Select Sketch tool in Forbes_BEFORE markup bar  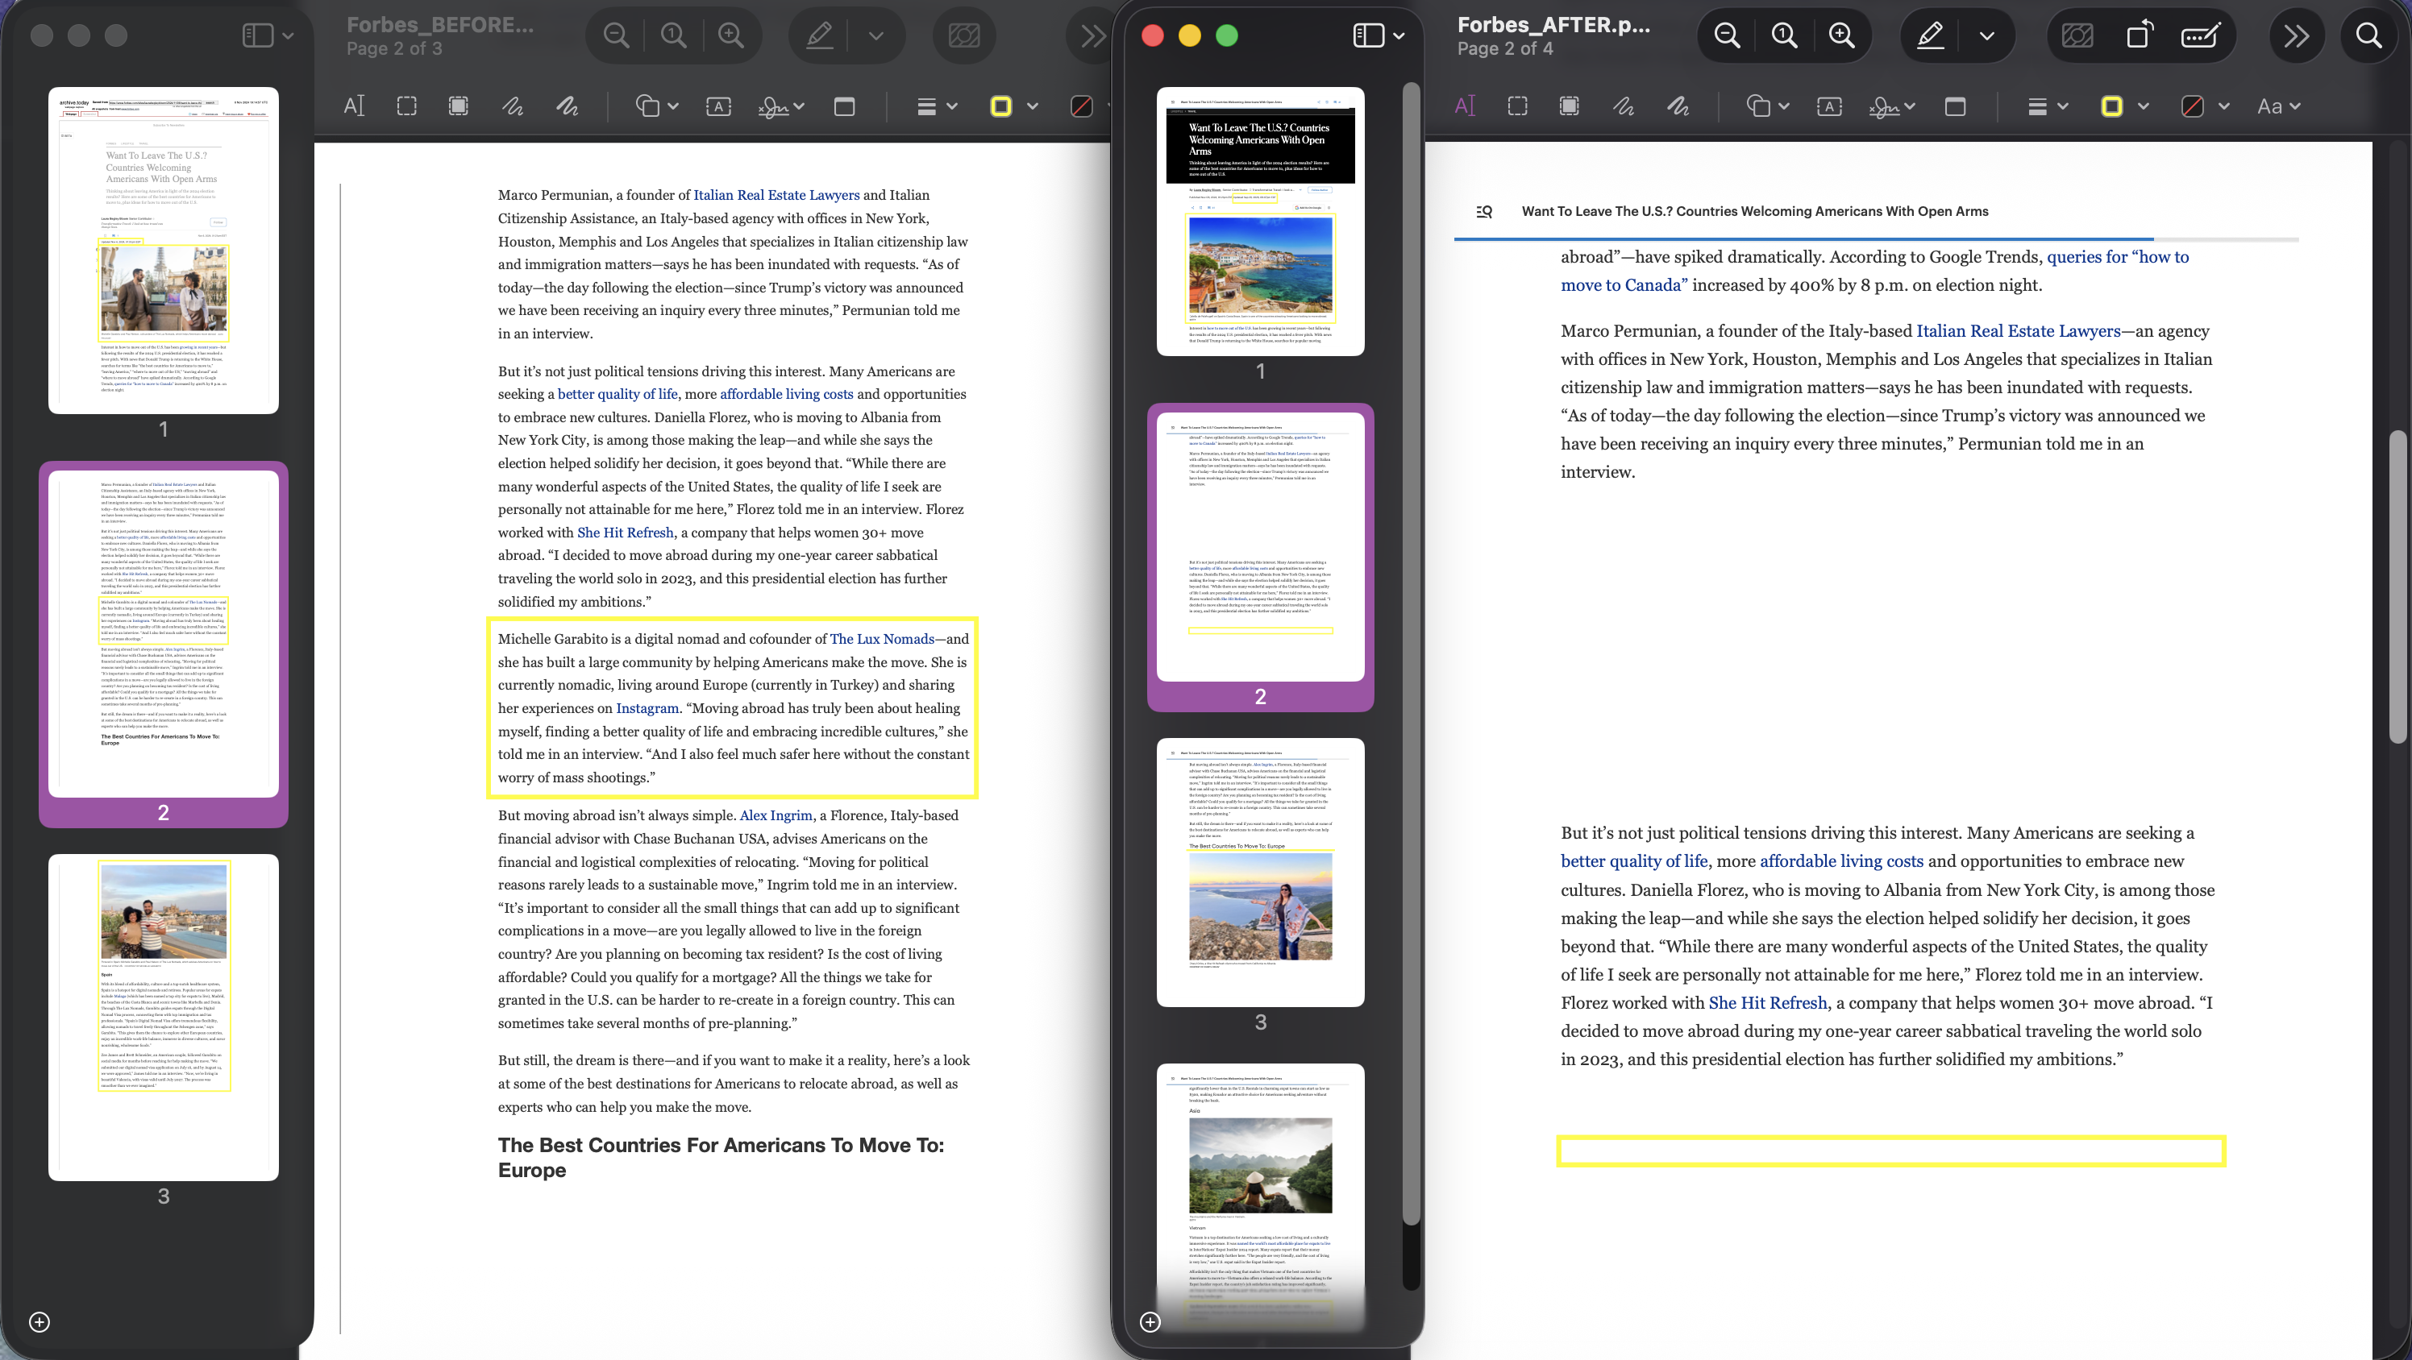click(x=512, y=106)
